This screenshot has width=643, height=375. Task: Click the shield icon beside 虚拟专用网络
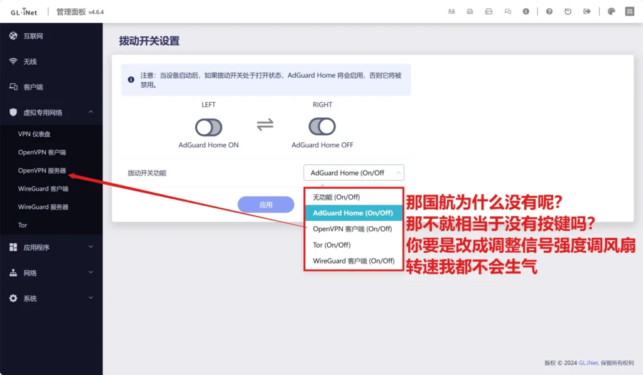point(13,112)
